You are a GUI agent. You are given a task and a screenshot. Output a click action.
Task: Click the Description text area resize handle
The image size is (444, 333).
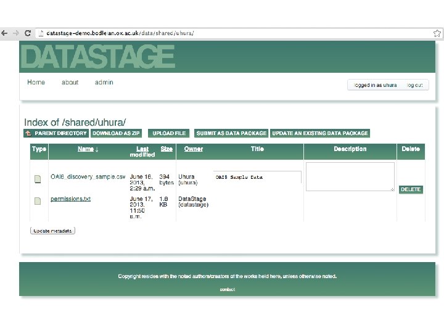point(392,189)
